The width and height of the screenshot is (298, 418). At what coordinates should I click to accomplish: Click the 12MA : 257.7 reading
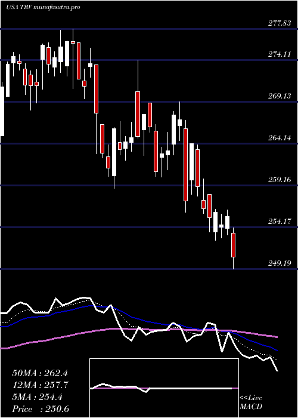[41, 385]
